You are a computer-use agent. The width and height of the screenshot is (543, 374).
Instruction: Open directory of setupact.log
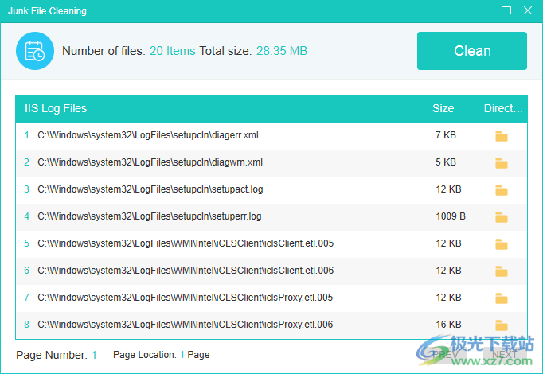501,190
